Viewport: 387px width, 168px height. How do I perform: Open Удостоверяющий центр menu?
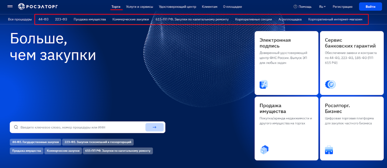(x=177, y=6)
